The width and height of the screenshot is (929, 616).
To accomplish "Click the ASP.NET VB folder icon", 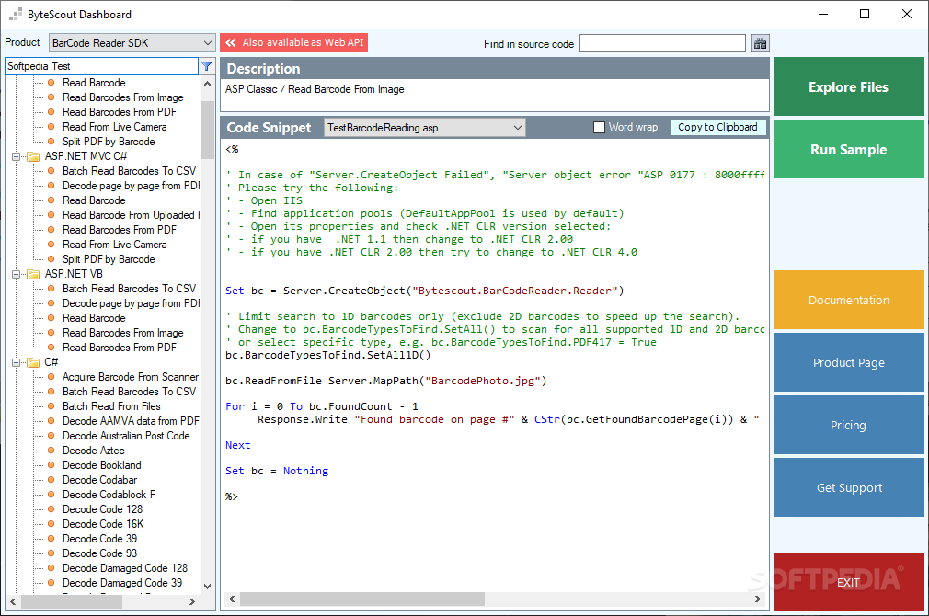I will (34, 274).
